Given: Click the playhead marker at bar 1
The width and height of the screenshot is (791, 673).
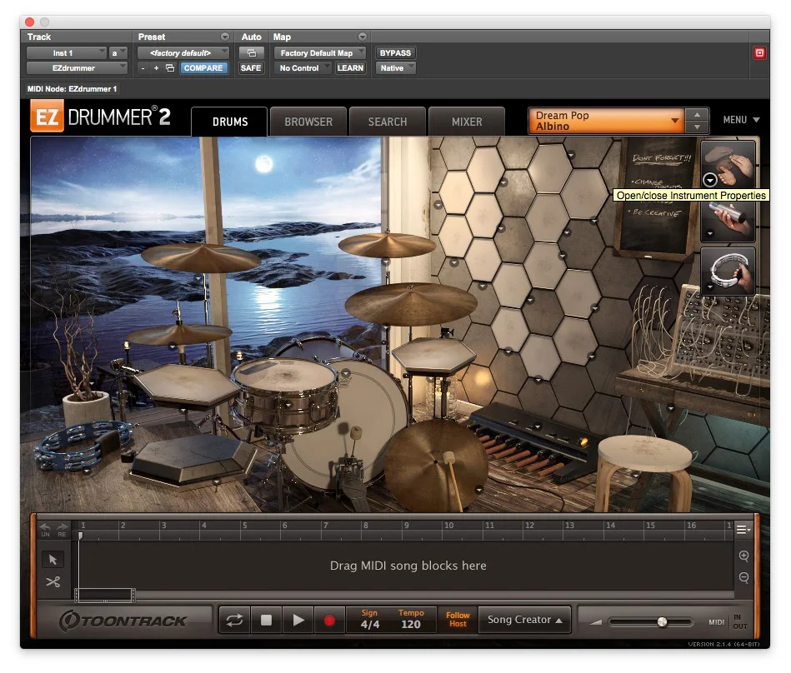Looking at the screenshot, I should 80,536.
